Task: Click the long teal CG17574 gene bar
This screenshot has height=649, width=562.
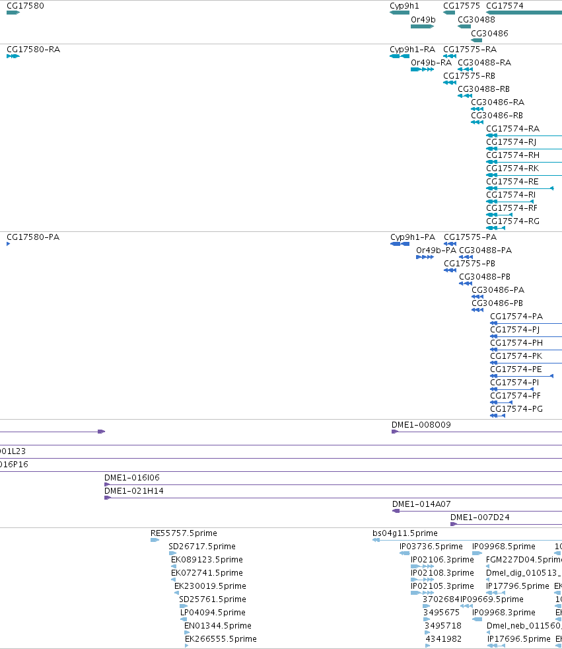Action: 524,13
